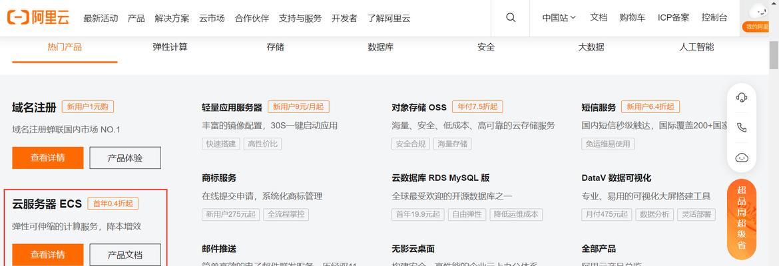This screenshot has height=266, width=779.
Task: Open the 全部产品 link
Action: click(599, 249)
